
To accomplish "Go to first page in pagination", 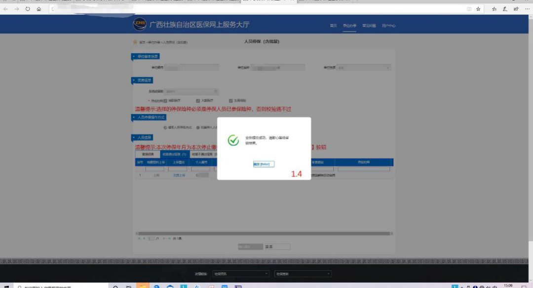I will (x=139, y=238).
